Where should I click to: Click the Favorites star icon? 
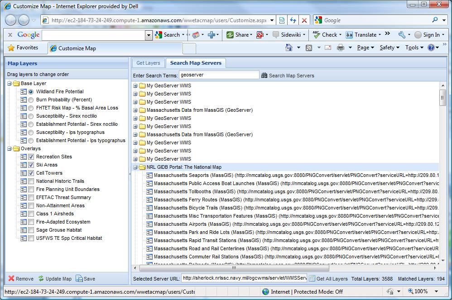coord(11,48)
